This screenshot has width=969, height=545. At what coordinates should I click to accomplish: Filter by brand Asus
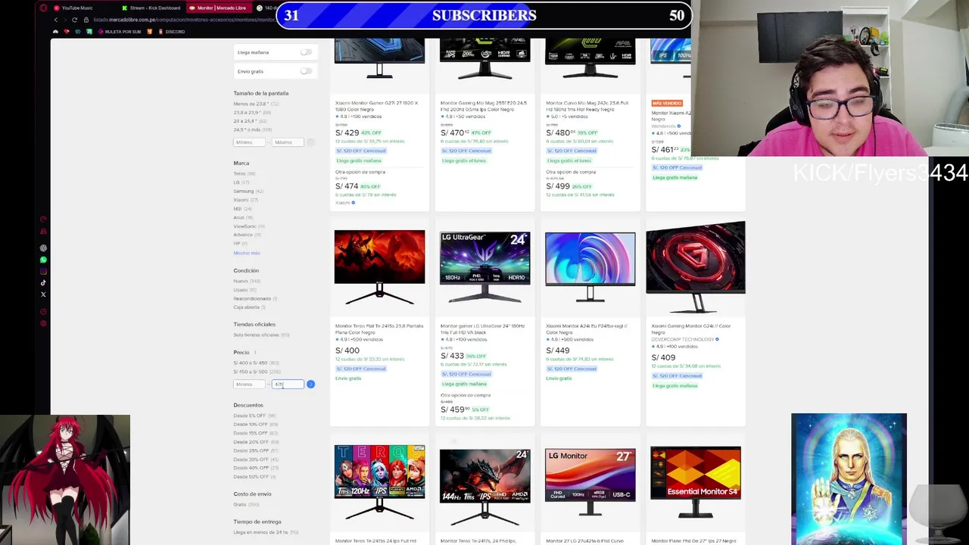238,217
